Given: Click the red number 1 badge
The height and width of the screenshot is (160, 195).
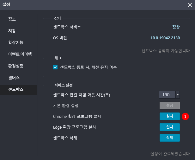Looking at the screenshot, I should (186, 117).
